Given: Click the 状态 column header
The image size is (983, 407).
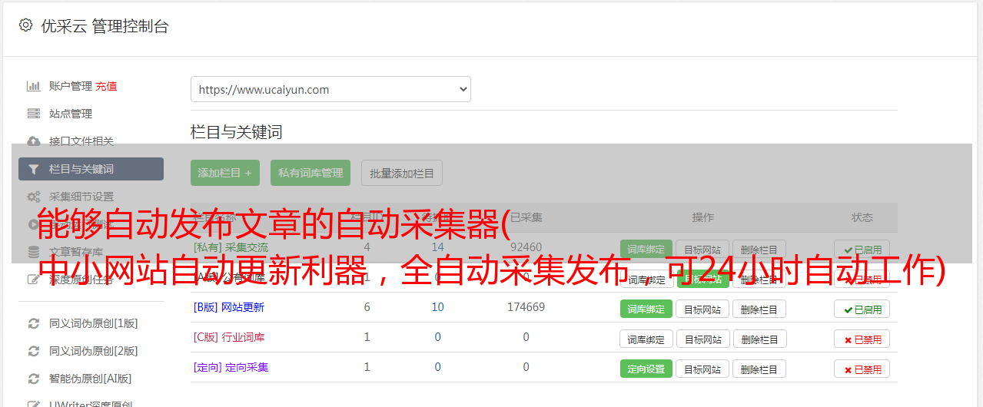Looking at the screenshot, I should point(862,217).
